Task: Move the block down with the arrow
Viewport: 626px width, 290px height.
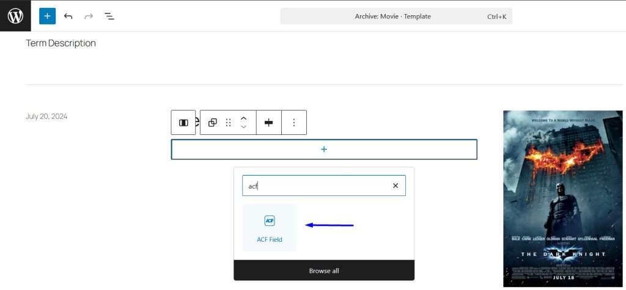Action: coord(243,127)
